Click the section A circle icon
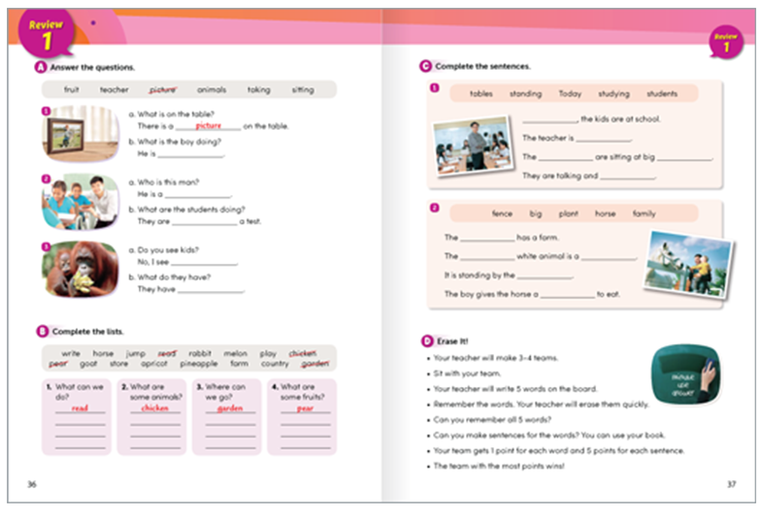This screenshot has height=517, width=763. pos(41,67)
